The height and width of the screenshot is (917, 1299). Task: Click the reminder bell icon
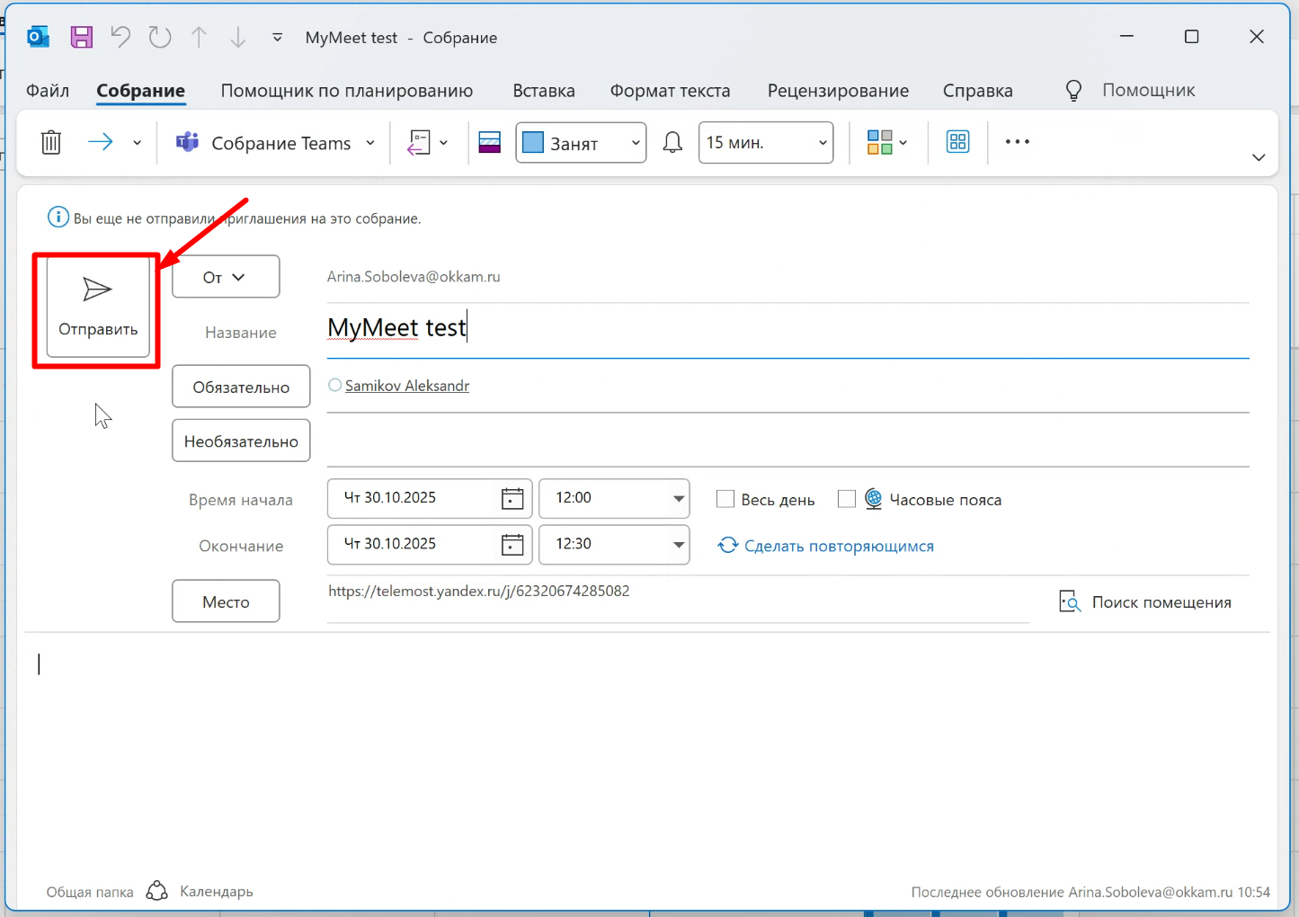[672, 142]
